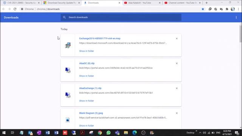Go back in browser history
Screen dimensions: 242x136
click(3, 9)
